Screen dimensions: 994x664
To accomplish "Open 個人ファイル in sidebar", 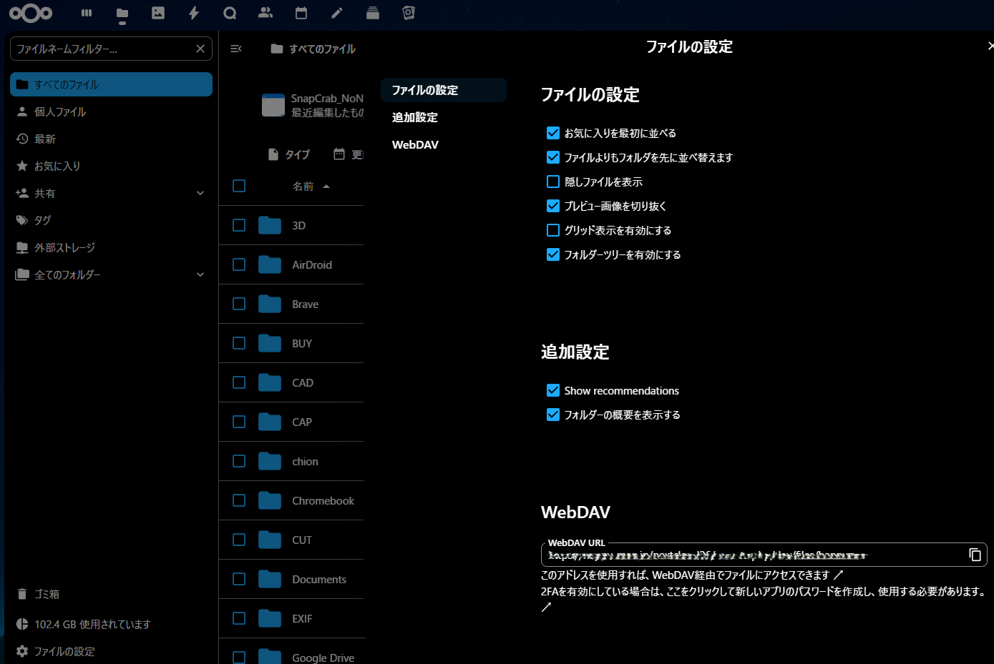I will pos(111,112).
